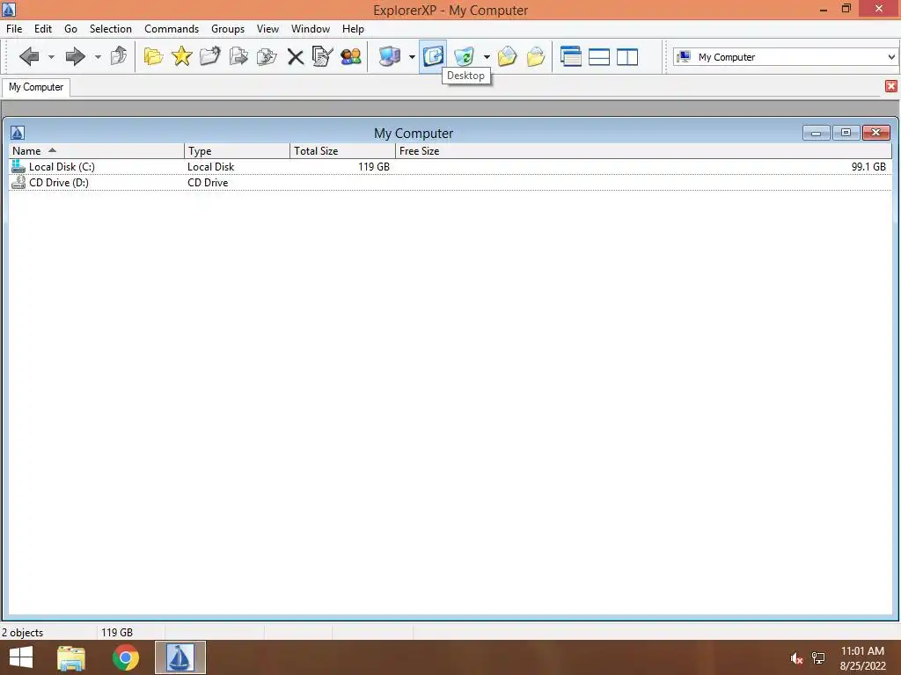901x675 pixels.
Task: Tile windows horizontally via toolbar icon
Action: tap(598, 57)
